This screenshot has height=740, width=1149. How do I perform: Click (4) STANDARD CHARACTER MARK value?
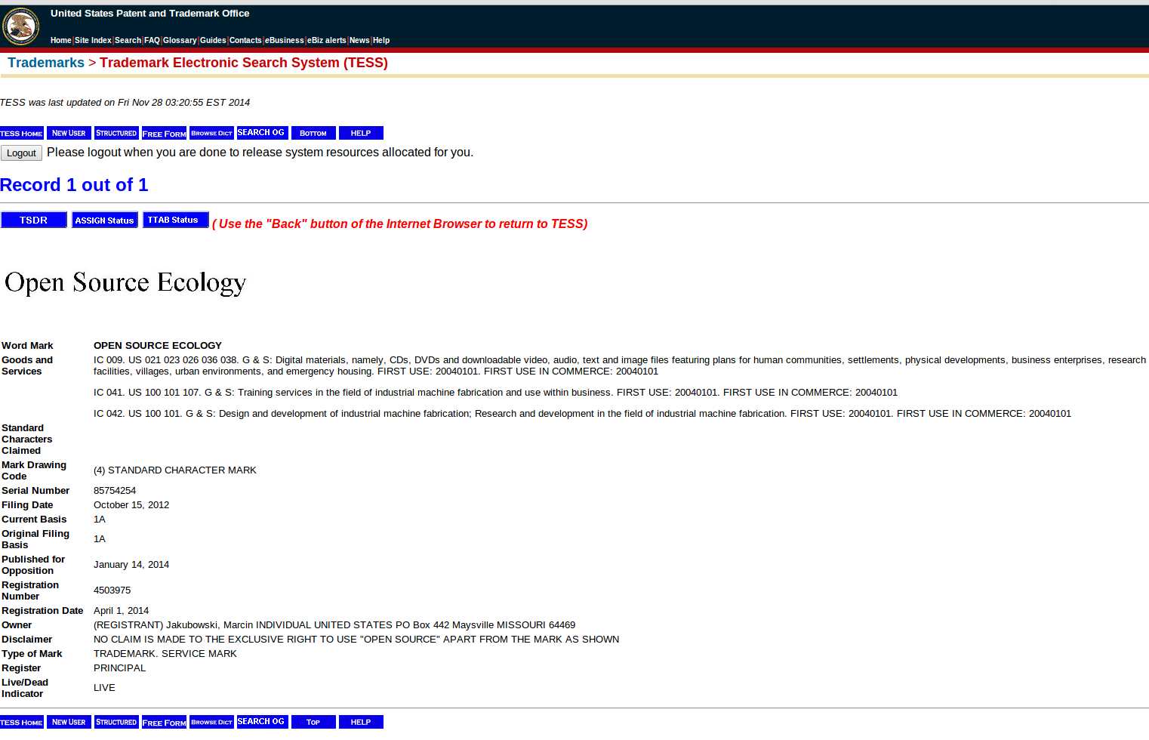(x=175, y=470)
